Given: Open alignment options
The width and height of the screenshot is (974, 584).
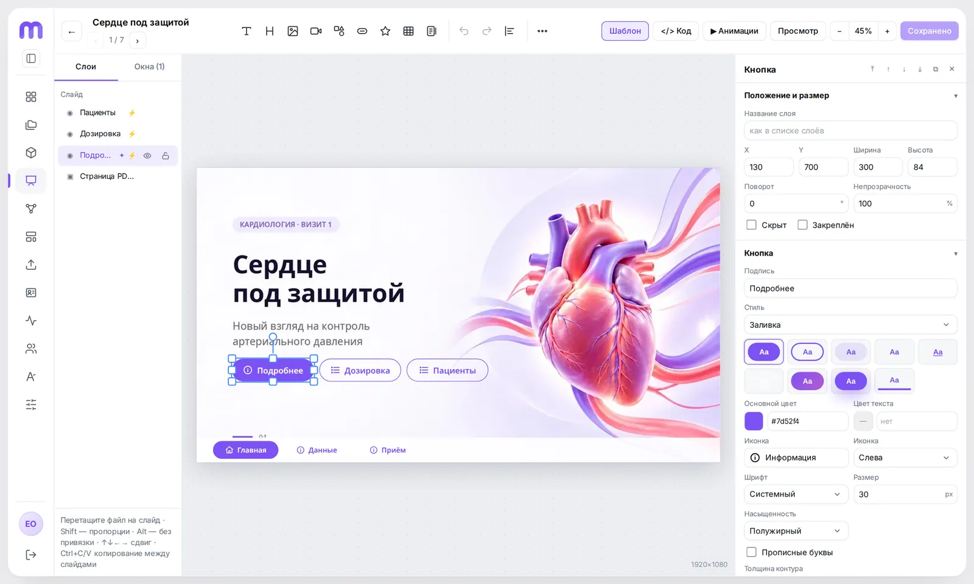Looking at the screenshot, I should 510,31.
